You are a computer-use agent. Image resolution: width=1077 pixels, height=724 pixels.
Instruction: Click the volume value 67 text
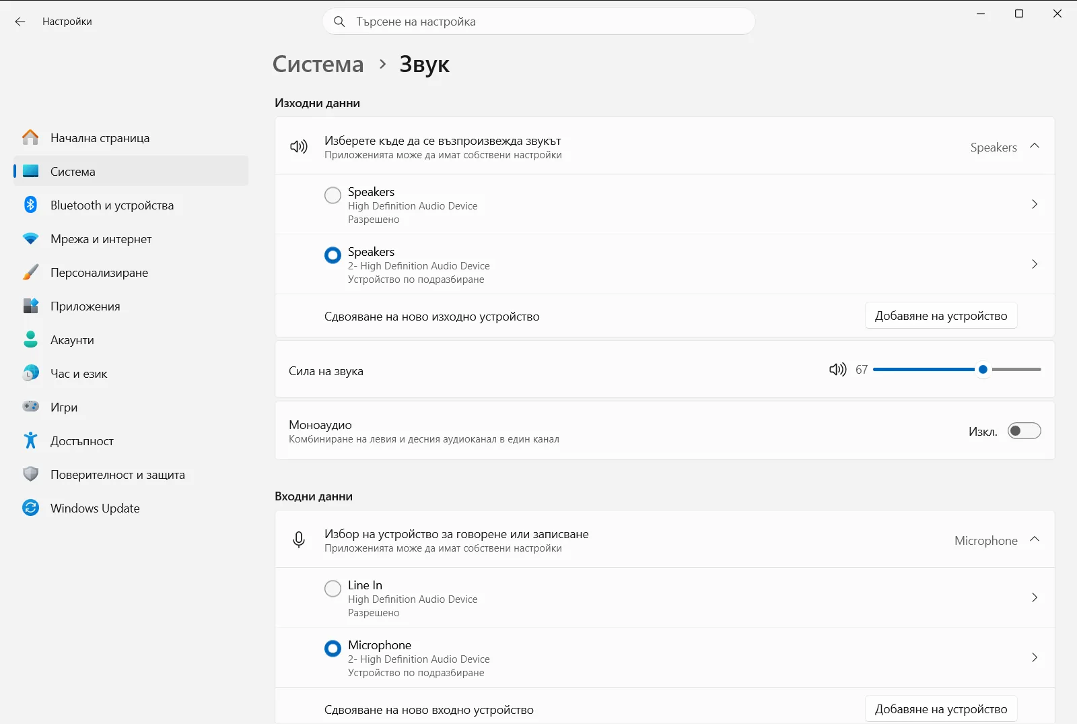point(862,370)
